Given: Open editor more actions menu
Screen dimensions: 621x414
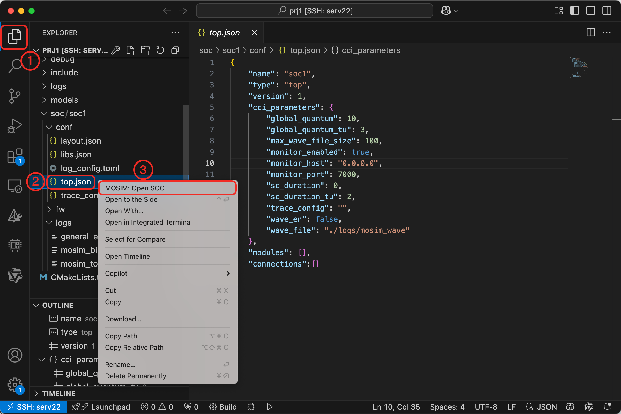Looking at the screenshot, I should 607,33.
